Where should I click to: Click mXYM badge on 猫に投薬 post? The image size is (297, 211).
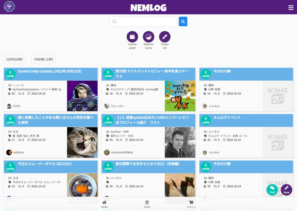(10, 120)
